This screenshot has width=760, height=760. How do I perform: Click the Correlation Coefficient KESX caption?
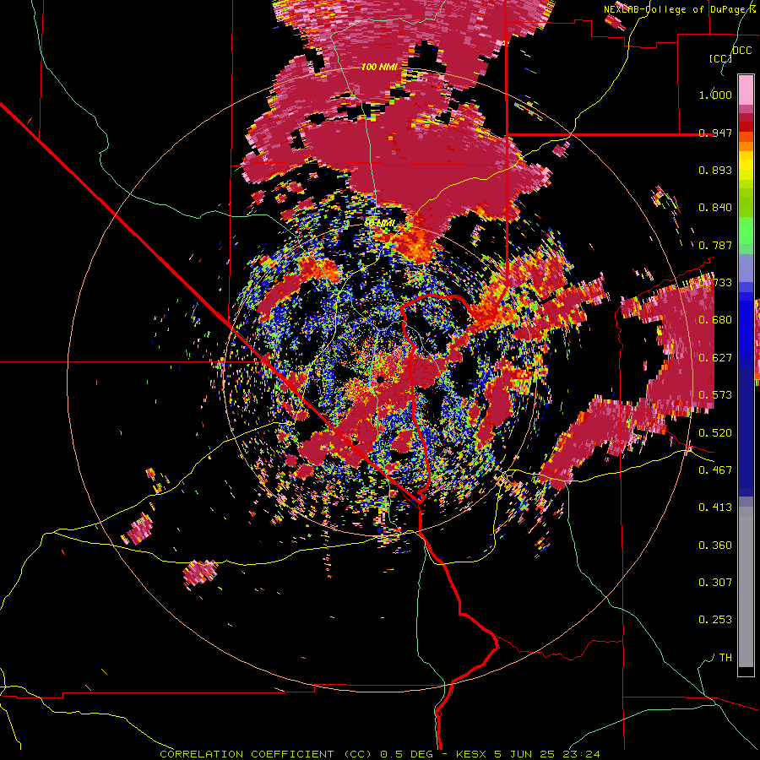[x=380, y=754]
